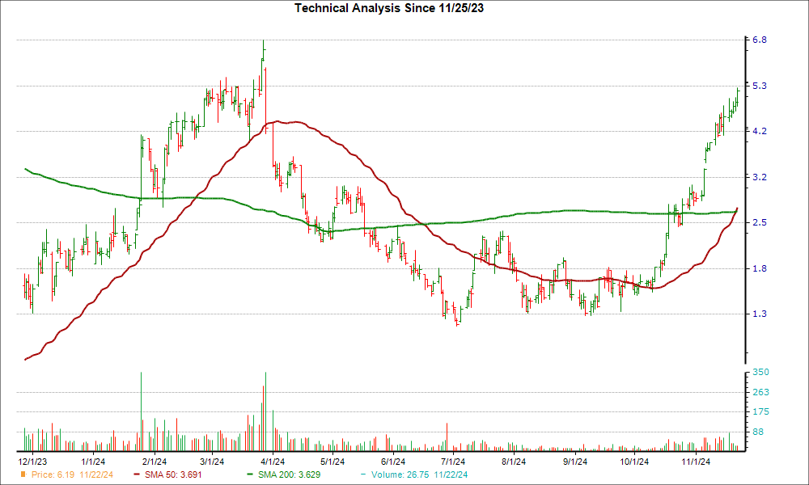Click the green SMA 200 legend line
Screen dimensions: 809x485
click(x=250, y=474)
